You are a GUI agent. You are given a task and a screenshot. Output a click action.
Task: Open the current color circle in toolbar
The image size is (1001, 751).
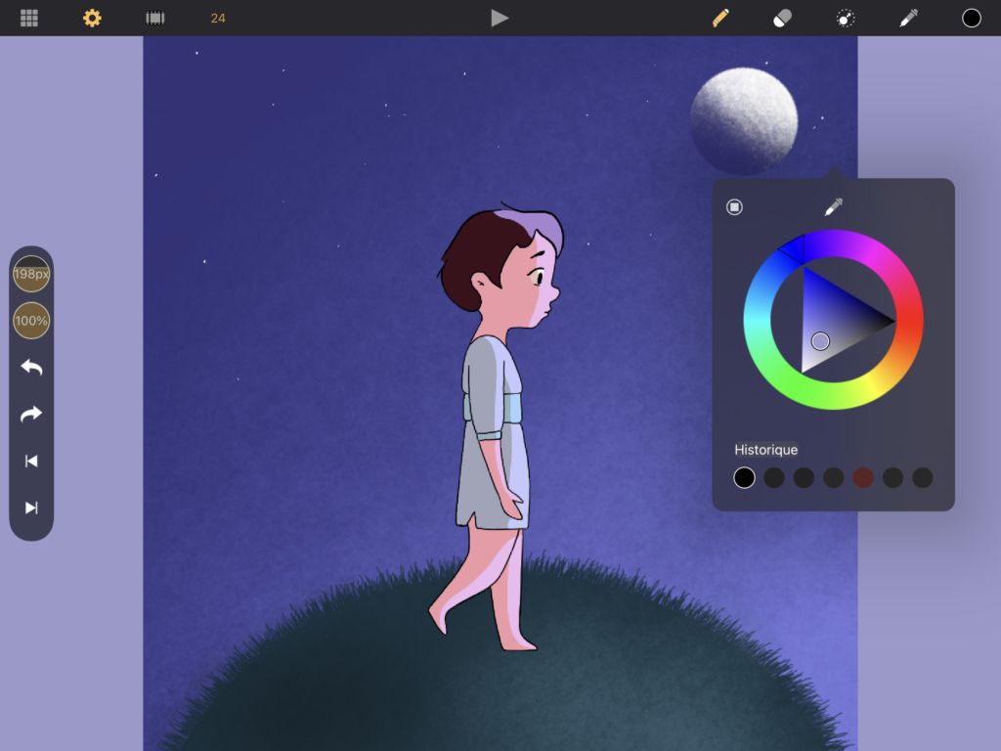click(971, 18)
